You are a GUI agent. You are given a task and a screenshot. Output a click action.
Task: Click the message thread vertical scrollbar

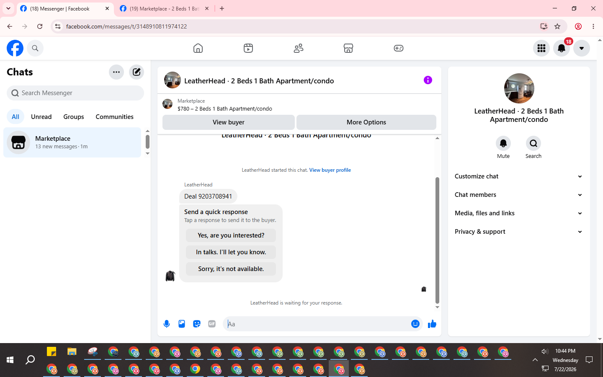click(x=437, y=240)
